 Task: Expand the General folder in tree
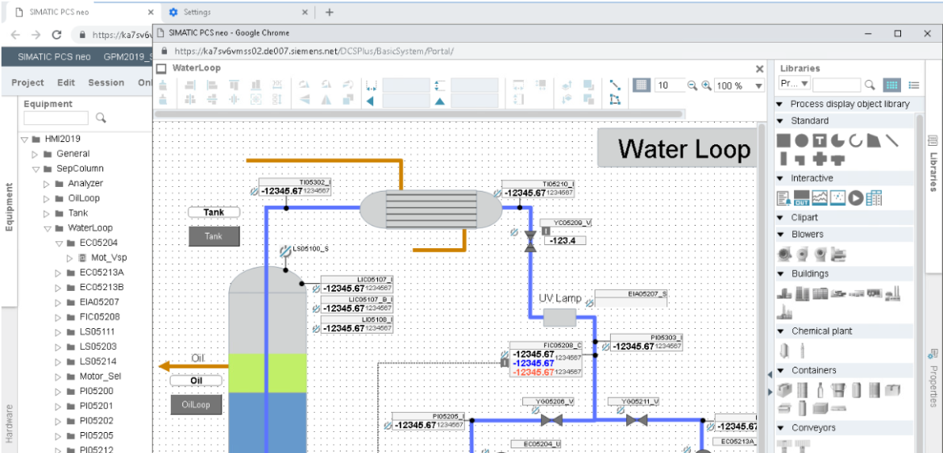coord(35,154)
